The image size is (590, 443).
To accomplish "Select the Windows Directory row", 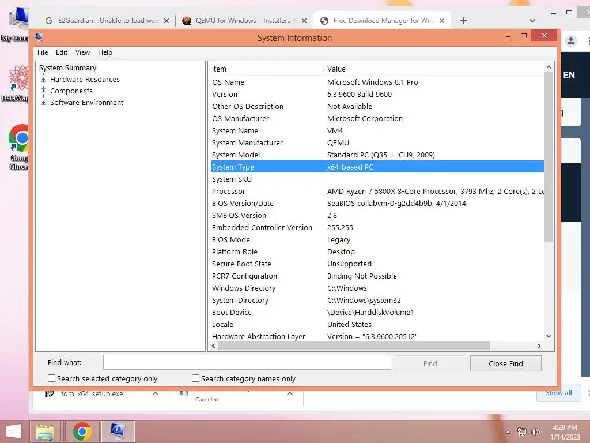I will [x=377, y=288].
